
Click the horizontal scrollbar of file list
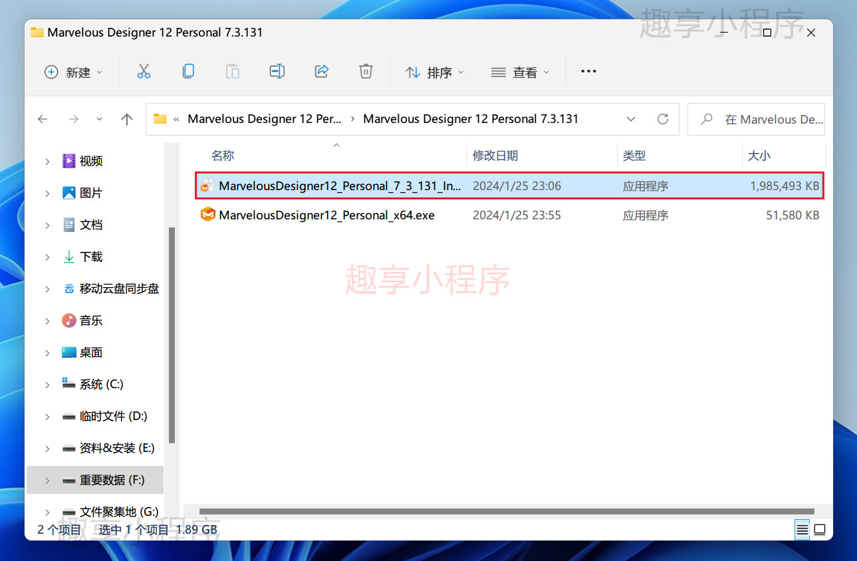tap(507, 512)
